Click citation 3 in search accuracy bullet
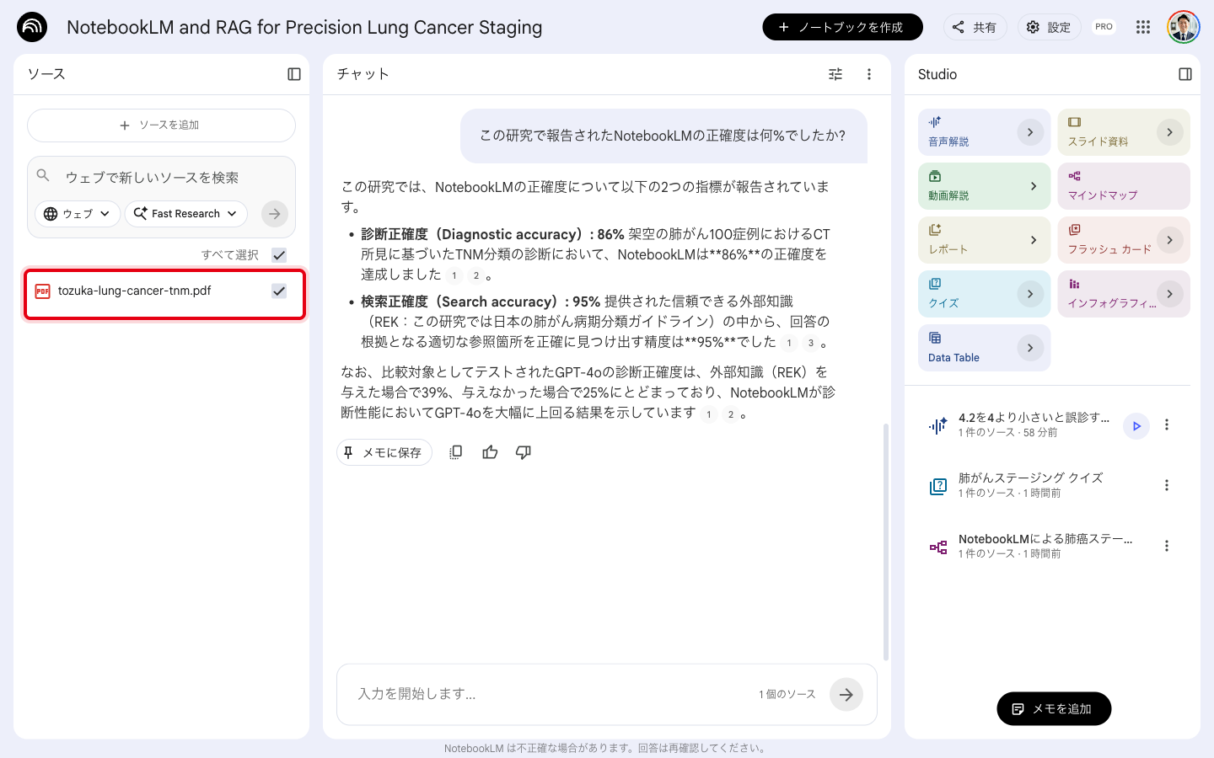 click(x=811, y=343)
